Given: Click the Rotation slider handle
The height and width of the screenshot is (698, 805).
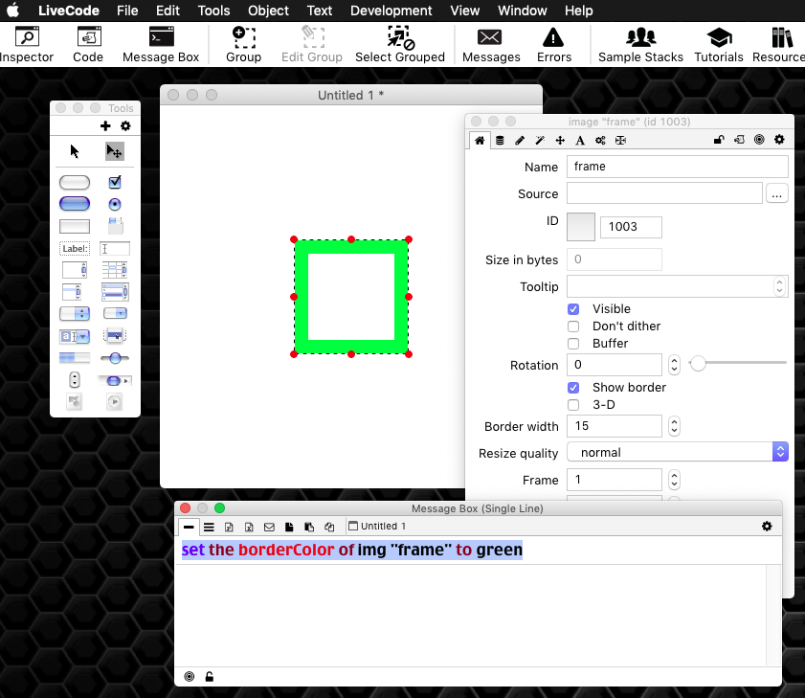Looking at the screenshot, I should click(x=698, y=363).
